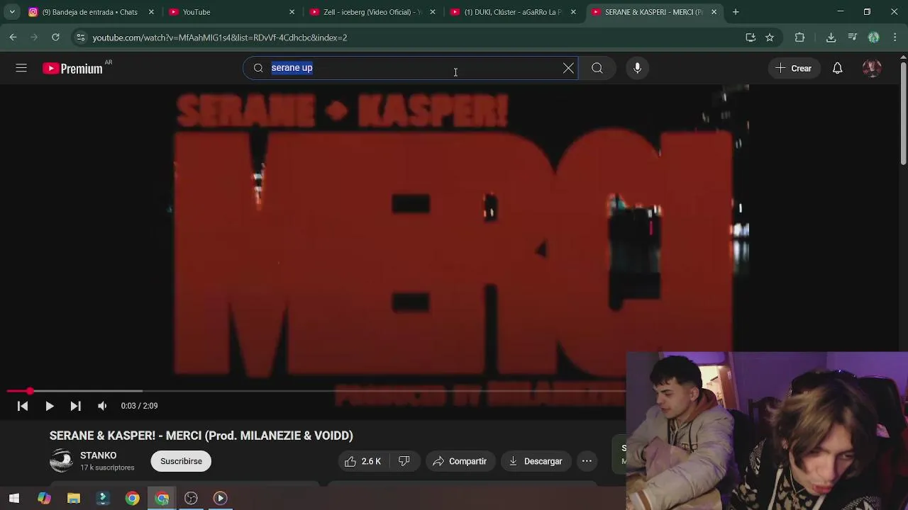Seek on the red video progress bar
This screenshot has width=908, height=510.
tap(316, 391)
